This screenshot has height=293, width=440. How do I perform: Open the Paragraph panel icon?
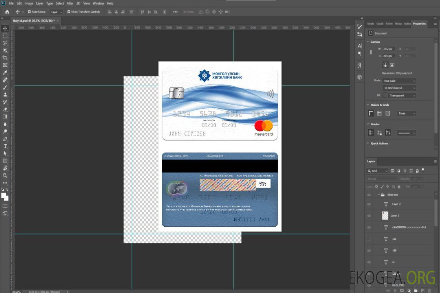359,54
